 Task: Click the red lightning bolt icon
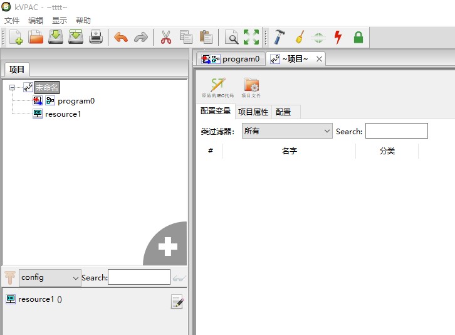point(338,38)
